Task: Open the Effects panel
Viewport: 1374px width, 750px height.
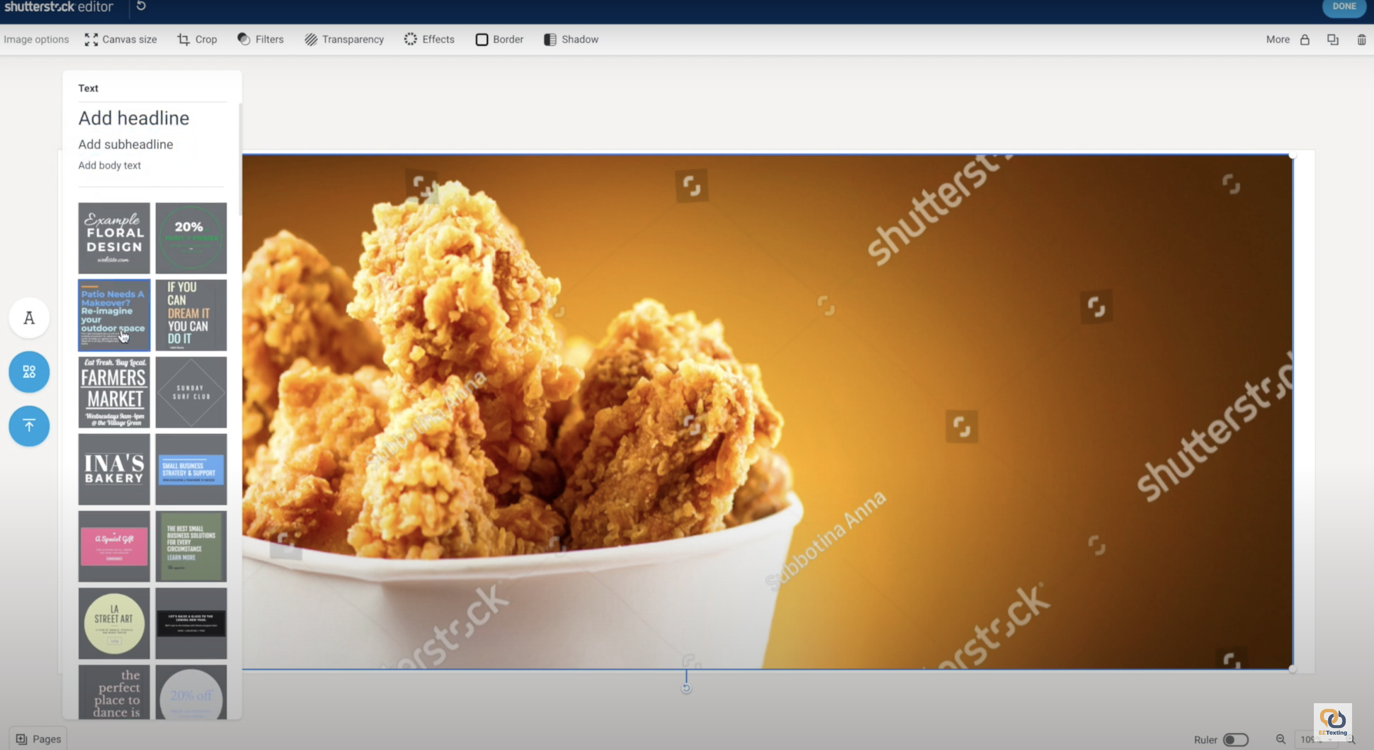Action: click(x=429, y=39)
